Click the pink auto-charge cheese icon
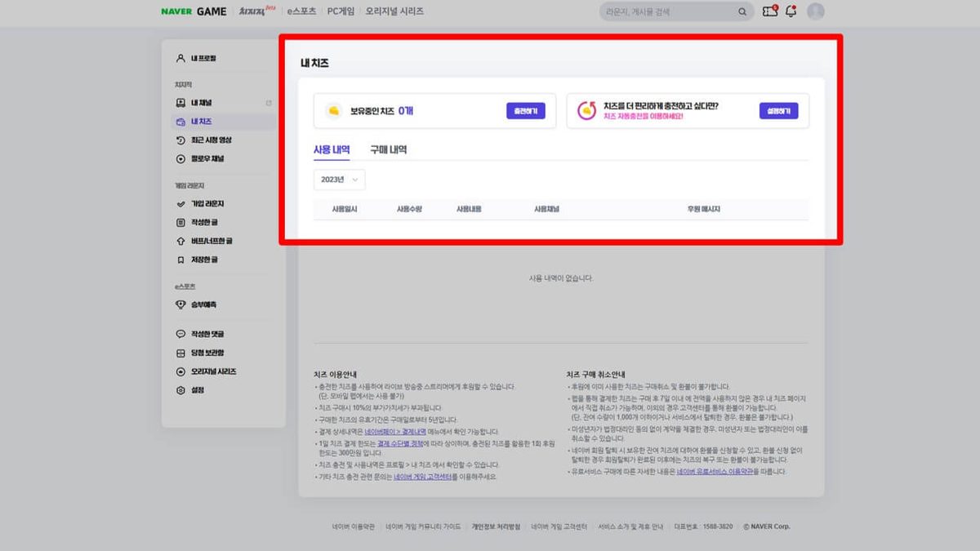The image size is (980, 551). (x=586, y=111)
